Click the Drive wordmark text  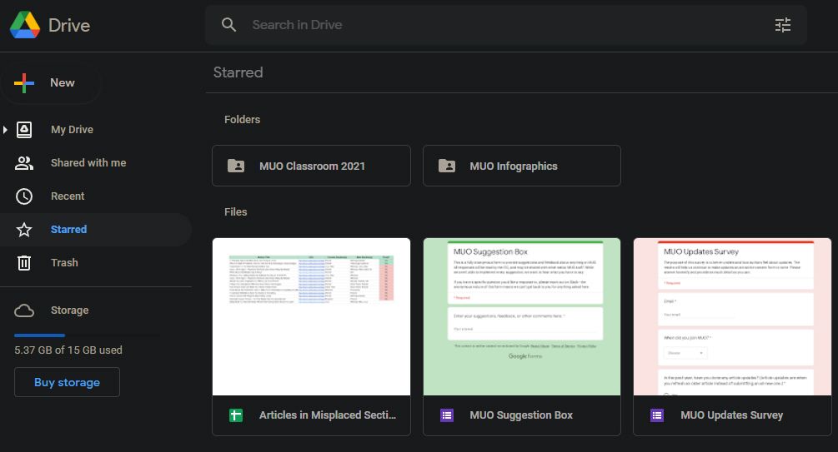click(x=69, y=25)
